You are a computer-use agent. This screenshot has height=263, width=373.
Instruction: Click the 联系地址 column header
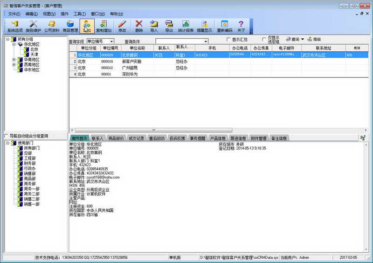tap(324, 48)
